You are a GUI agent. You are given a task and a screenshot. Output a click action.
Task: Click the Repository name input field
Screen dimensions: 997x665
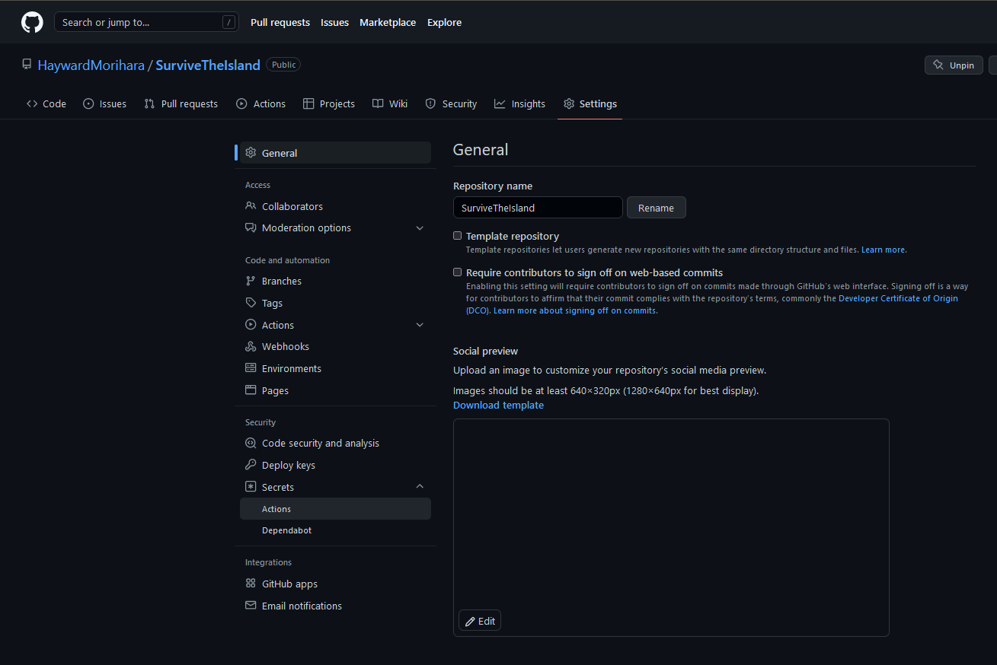pos(538,208)
